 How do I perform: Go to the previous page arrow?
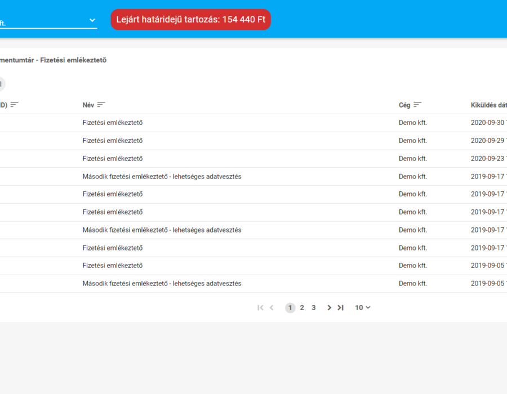(272, 308)
